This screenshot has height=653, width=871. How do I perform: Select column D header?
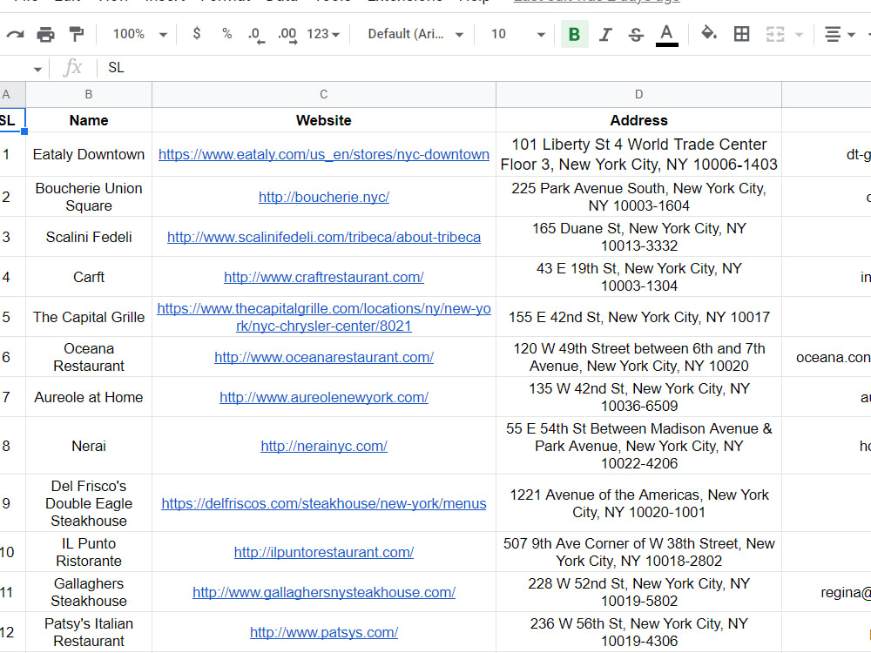tap(638, 94)
